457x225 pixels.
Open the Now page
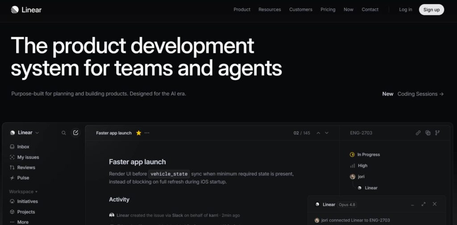pyautogui.click(x=349, y=10)
